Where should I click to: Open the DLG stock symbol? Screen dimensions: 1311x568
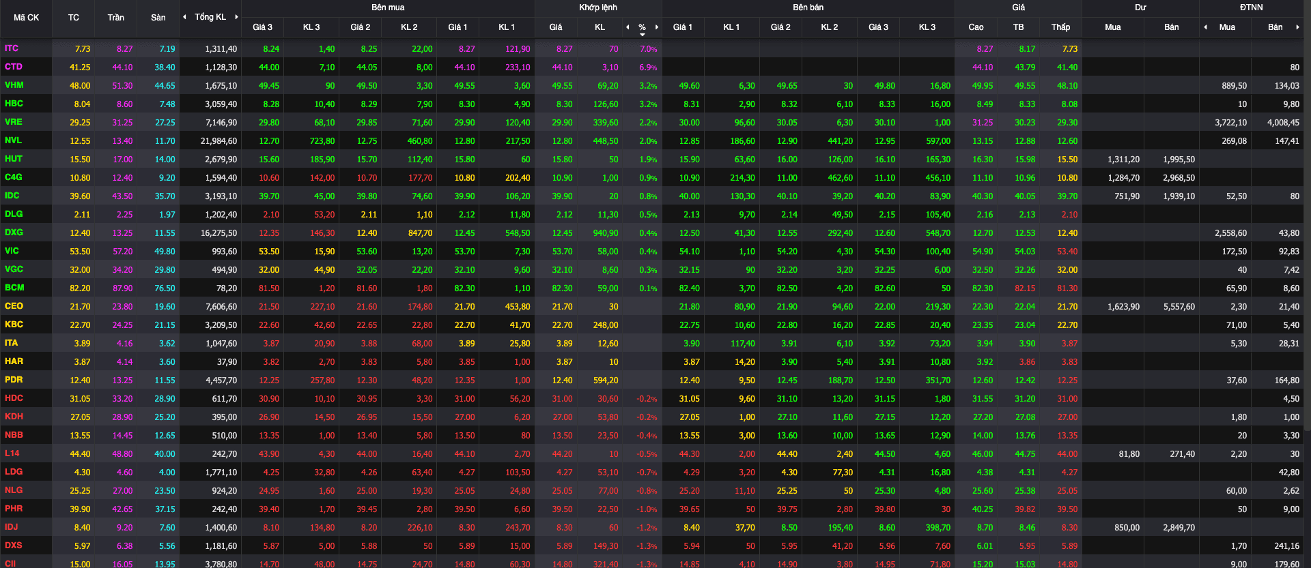coord(13,214)
